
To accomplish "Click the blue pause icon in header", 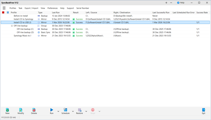I will (8, 12).
